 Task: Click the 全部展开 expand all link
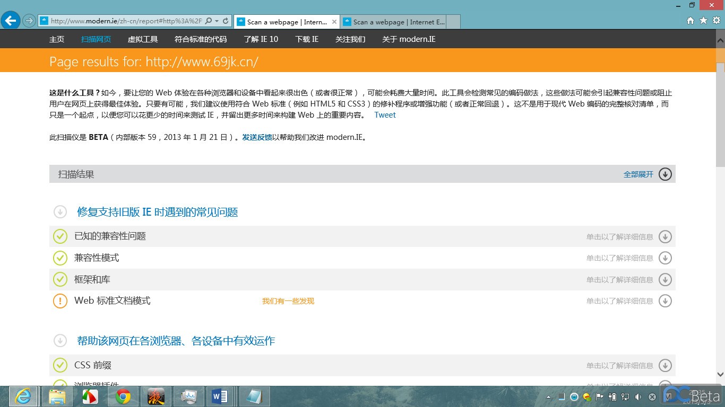[638, 174]
